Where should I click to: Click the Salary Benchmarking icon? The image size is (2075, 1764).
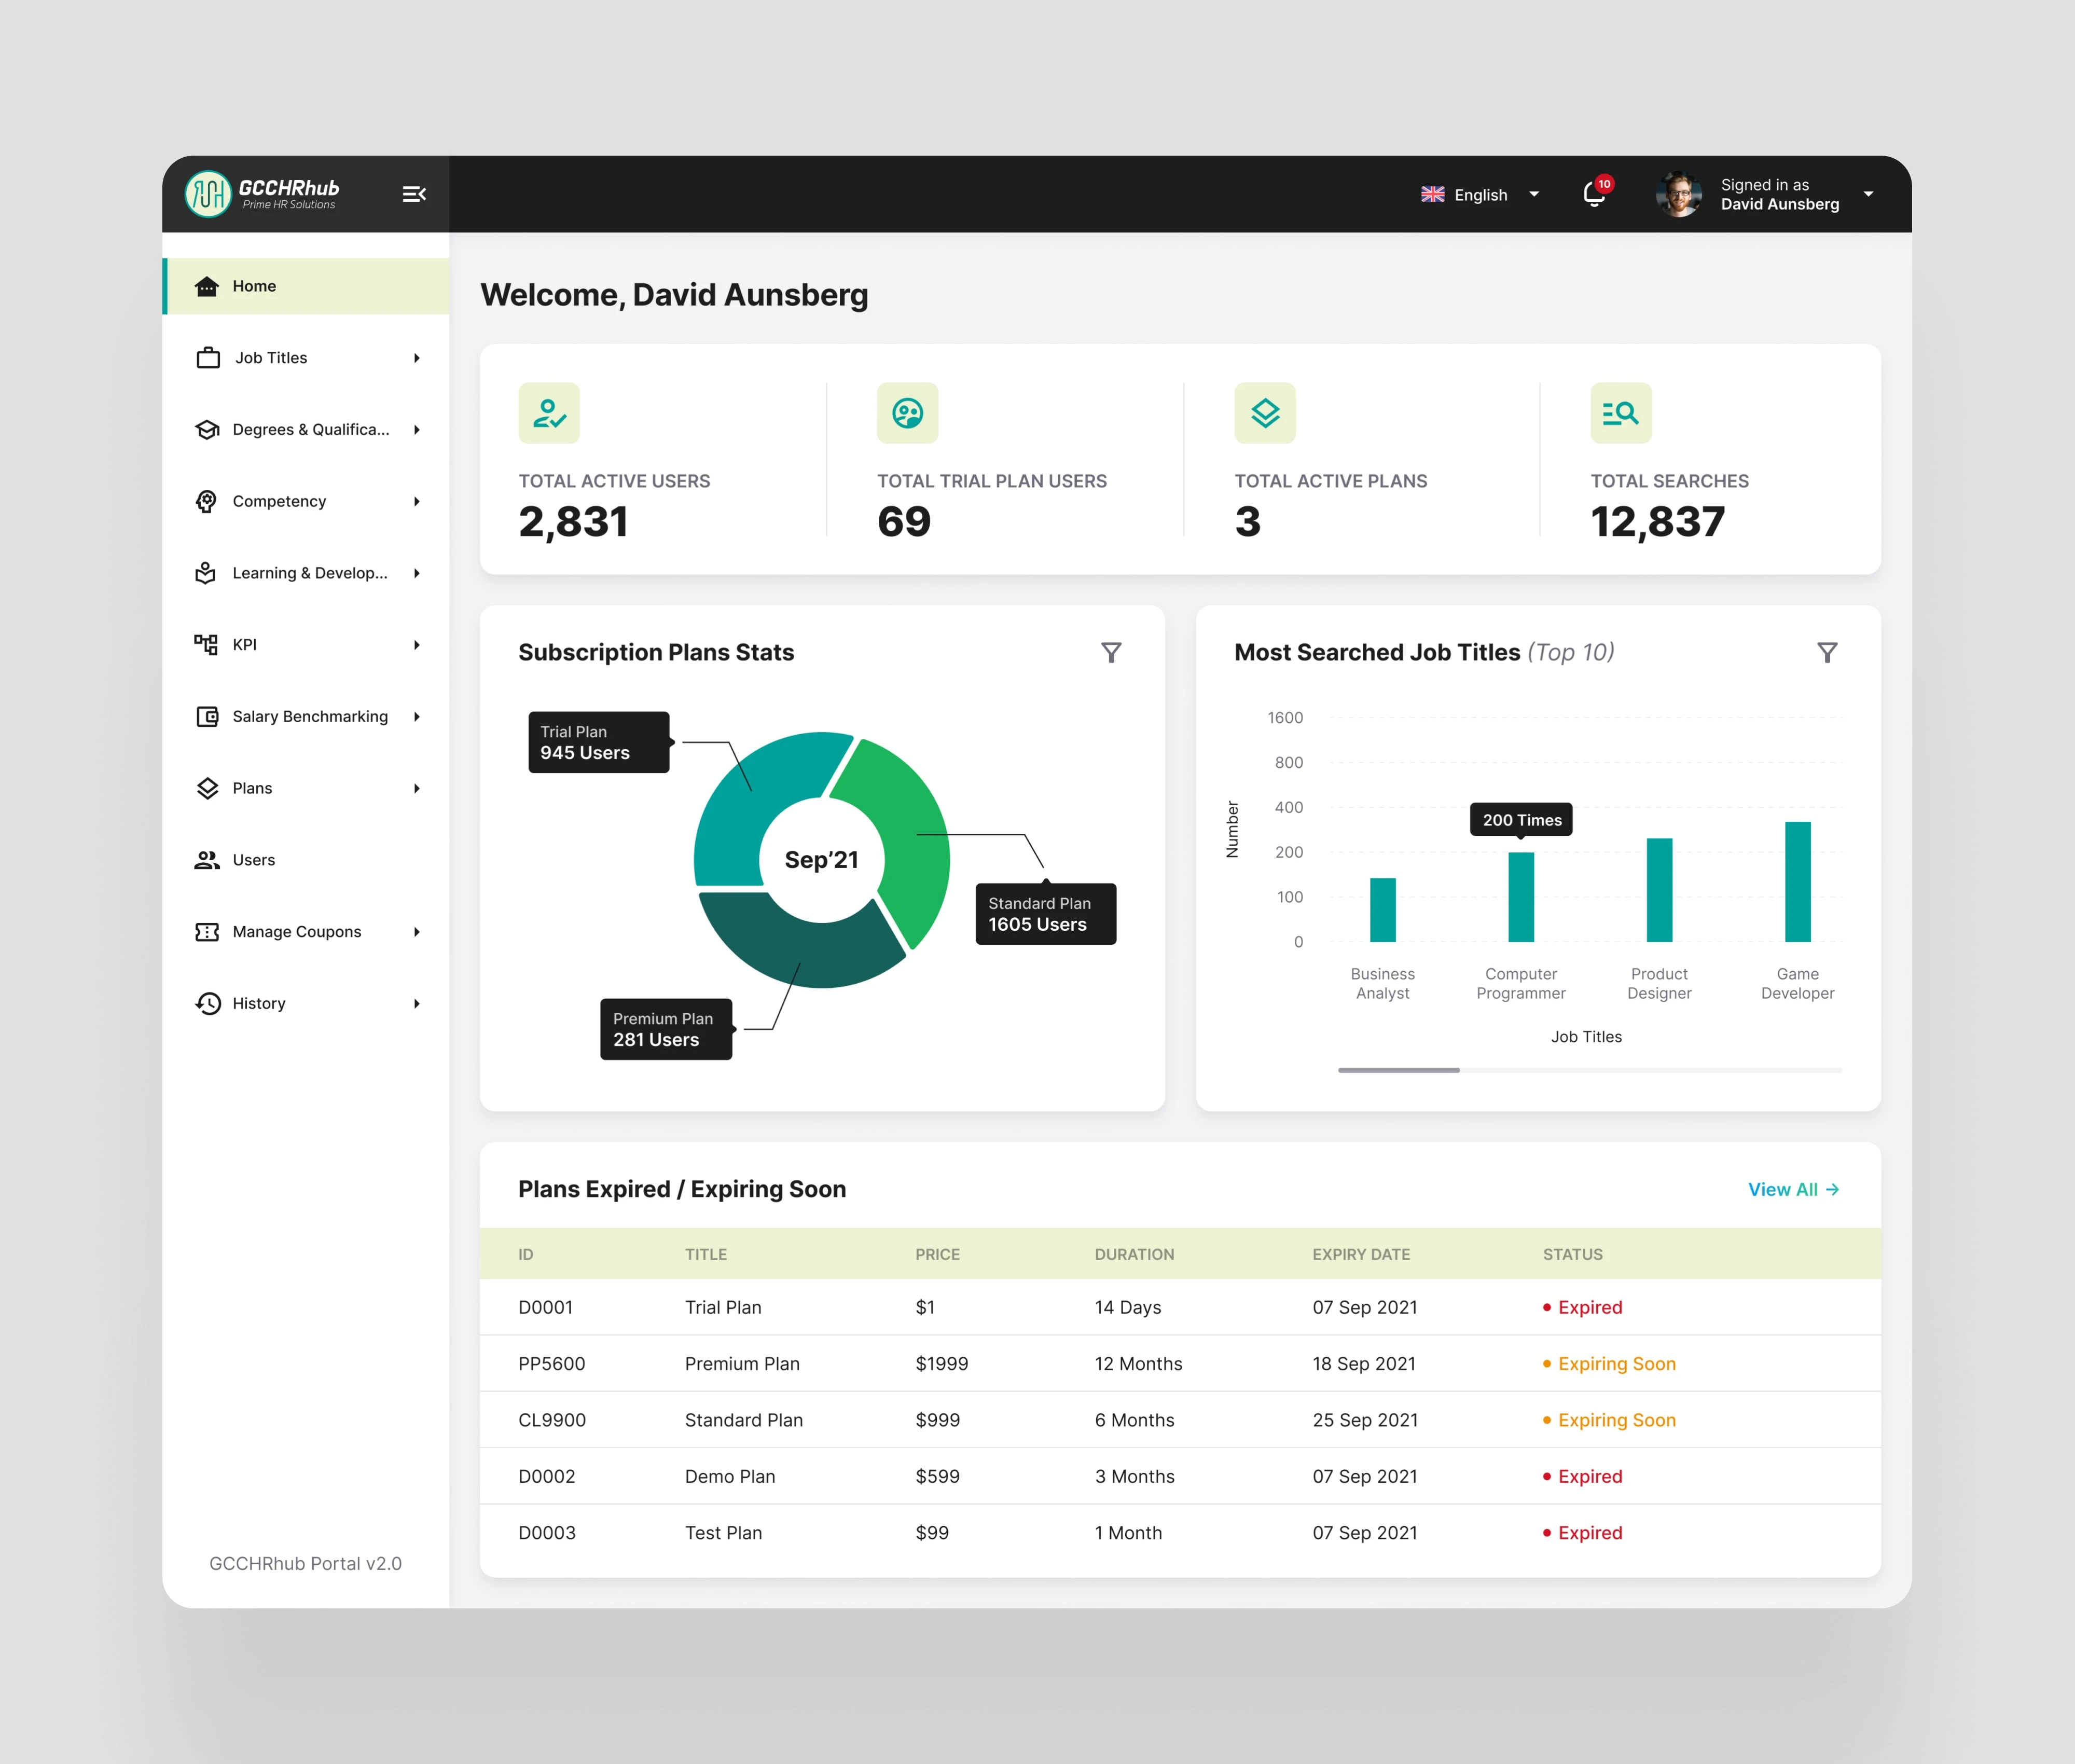(207, 716)
